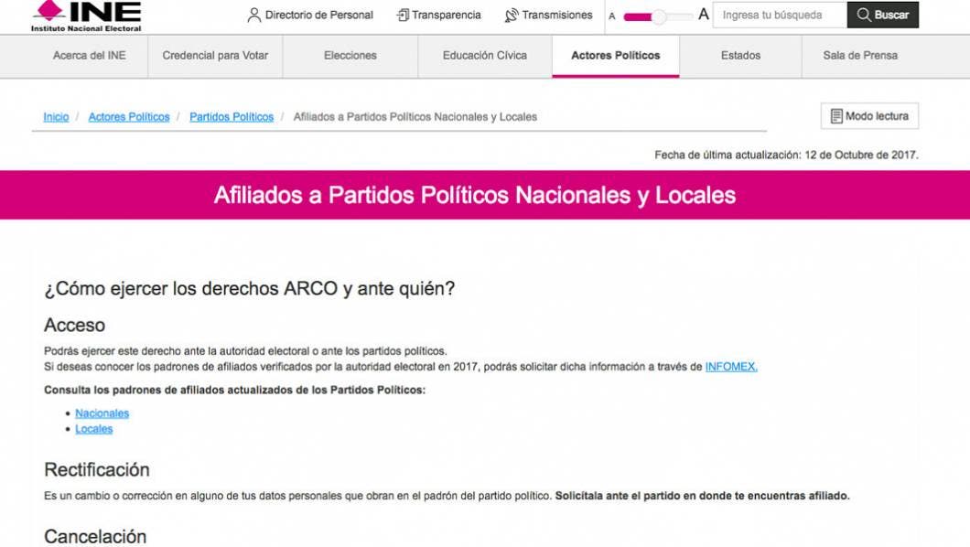Type in the 'Ingresa tu búsqueda' field
The image size is (970, 547).
779,16
